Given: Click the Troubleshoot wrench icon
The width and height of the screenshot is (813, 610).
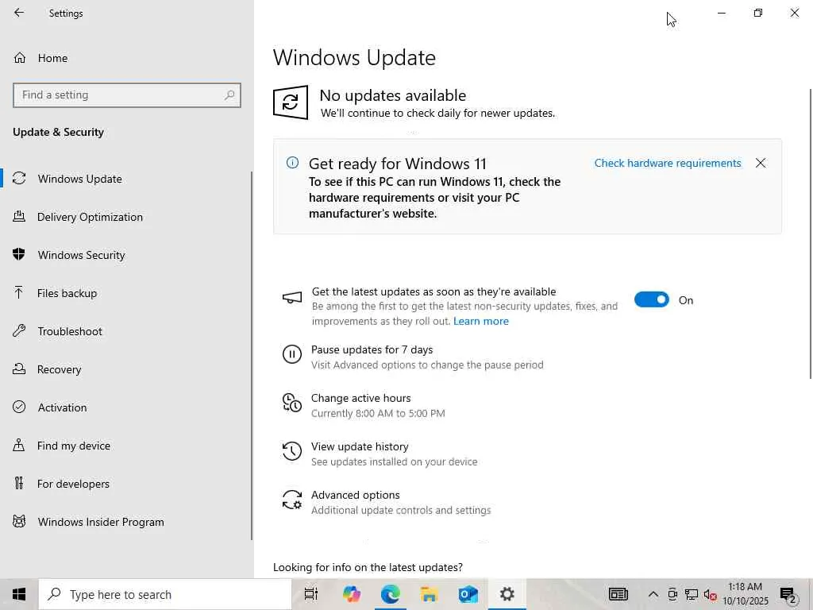Looking at the screenshot, I should coord(19,330).
